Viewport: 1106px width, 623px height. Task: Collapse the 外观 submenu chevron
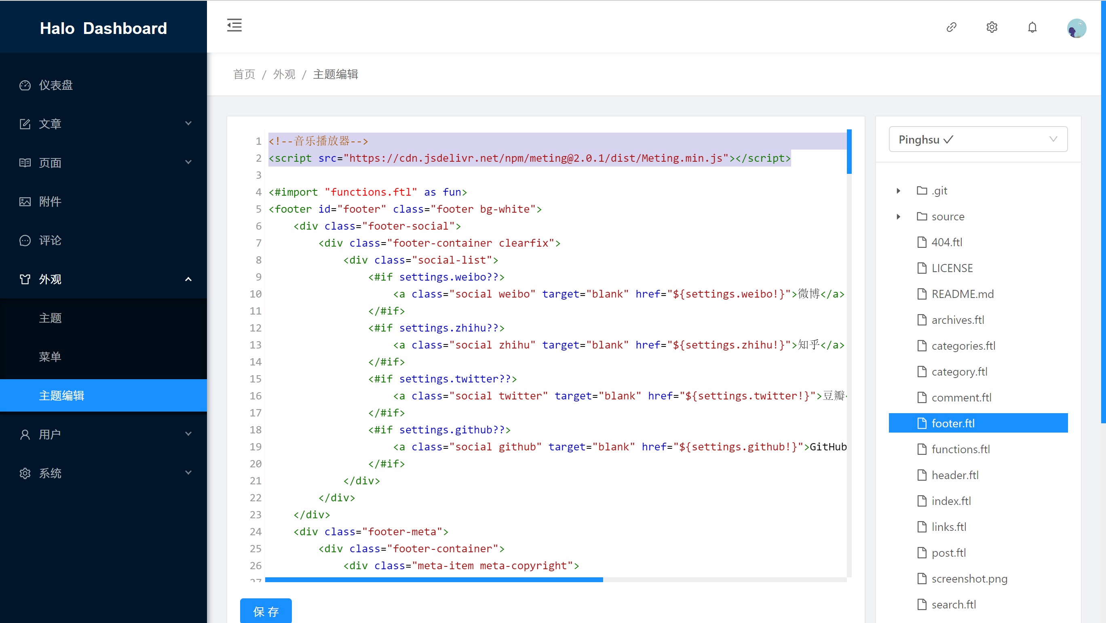(188, 279)
